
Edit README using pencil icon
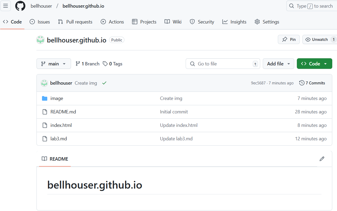pos(322,159)
